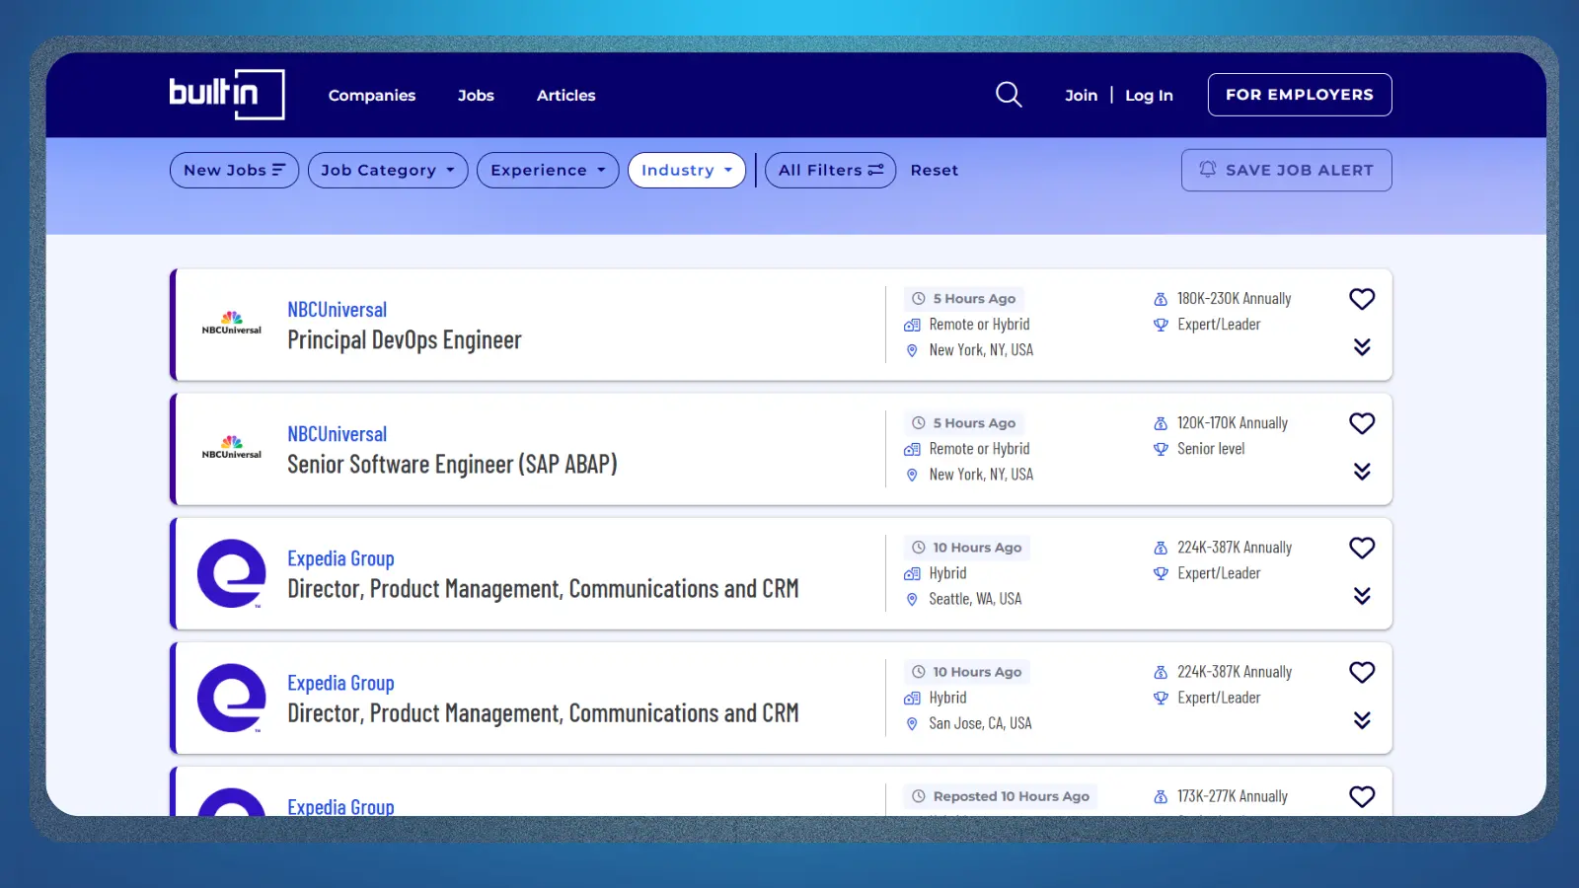The image size is (1579, 888).
Task: Click NBCUniversal logo on Principal DevOps Engineer card
Action: tap(232, 324)
